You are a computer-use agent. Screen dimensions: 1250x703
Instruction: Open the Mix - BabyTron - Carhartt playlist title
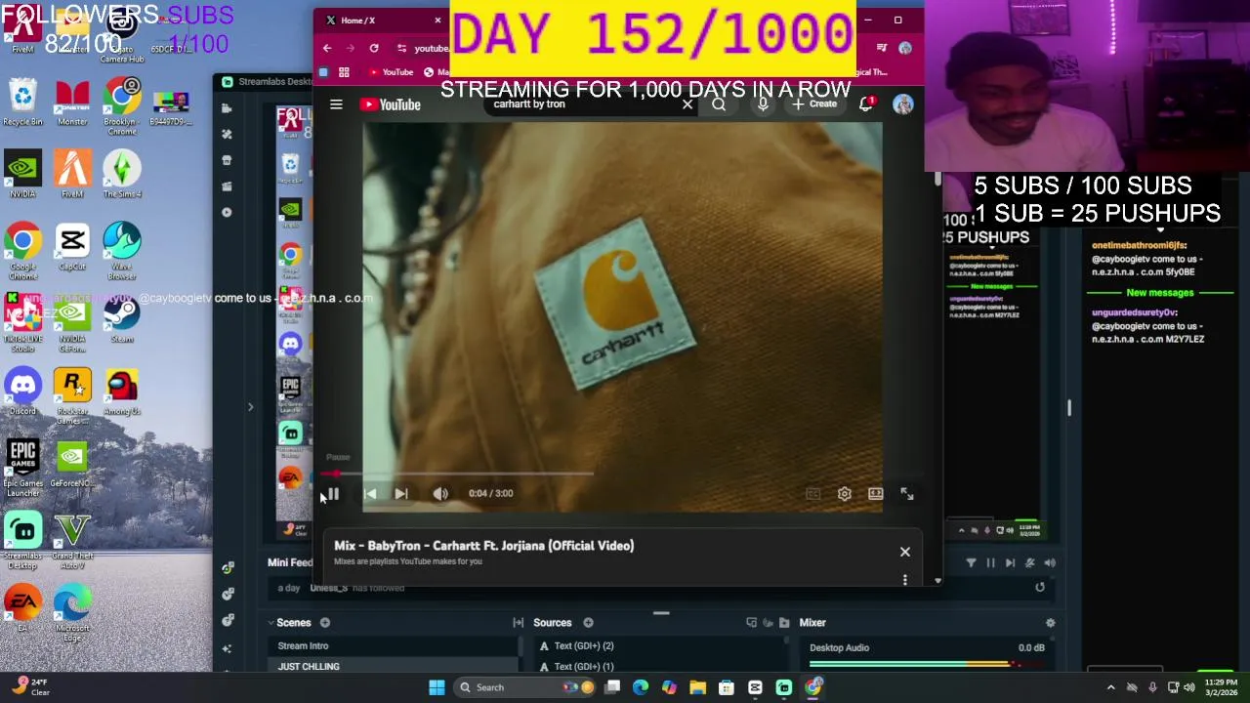pyautogui.click(x=483, y=546)
